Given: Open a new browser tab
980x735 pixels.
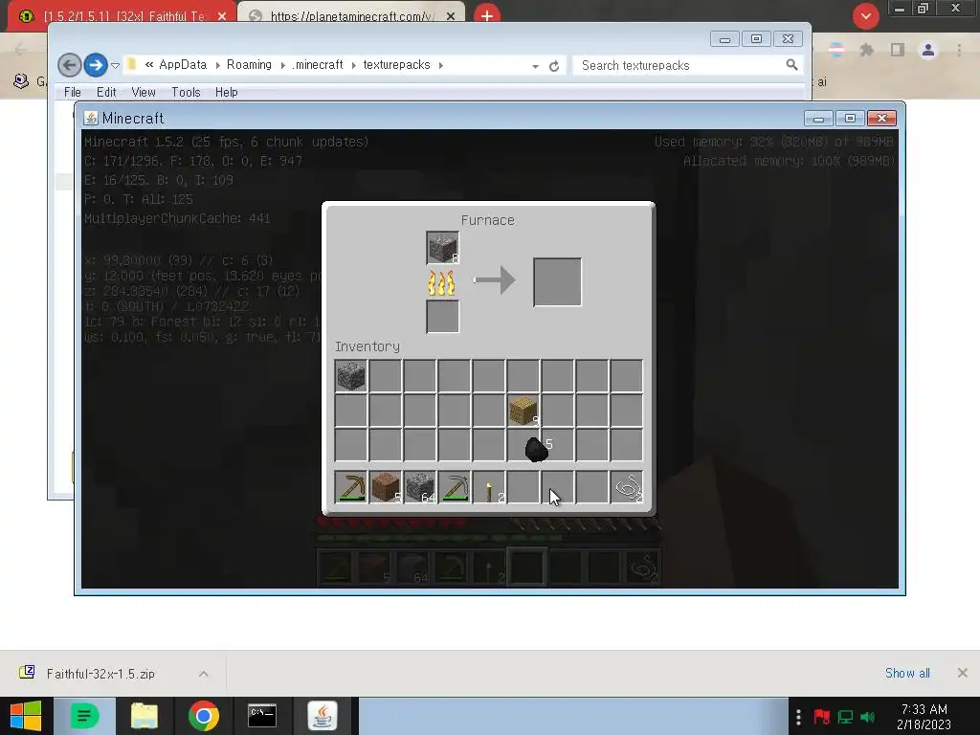Looking at the screenshot, I should pyautogui.click(x=487, y=16).
